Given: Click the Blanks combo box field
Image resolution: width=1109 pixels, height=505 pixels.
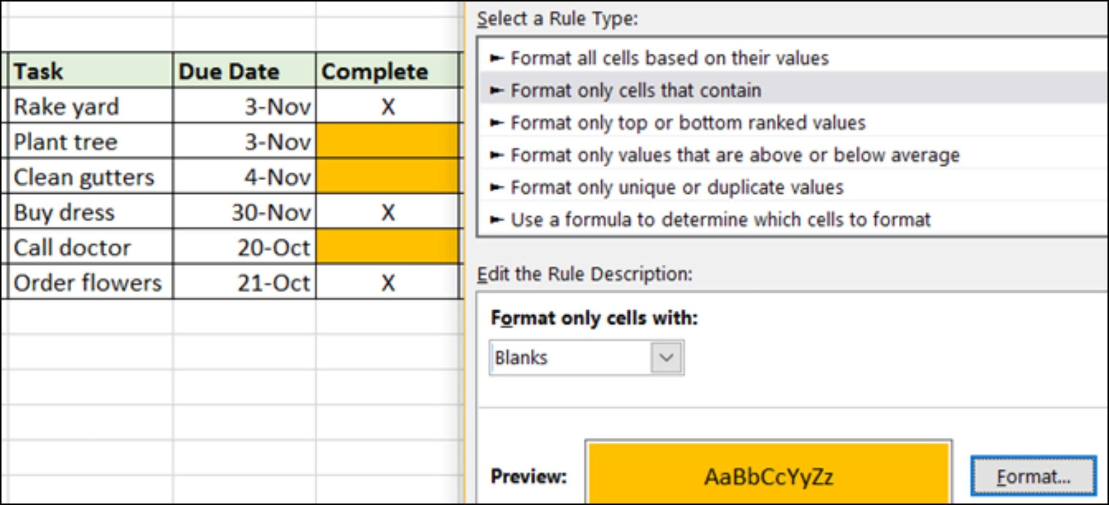Looking at the screenshot, I should click(x=571, y=358).
